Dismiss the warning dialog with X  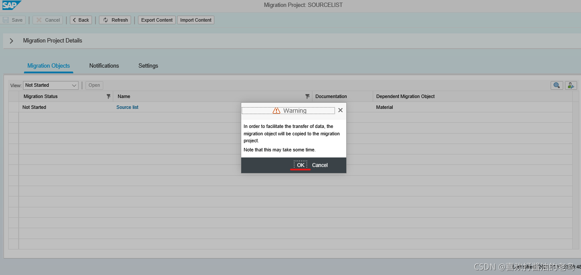pos(340,110)
